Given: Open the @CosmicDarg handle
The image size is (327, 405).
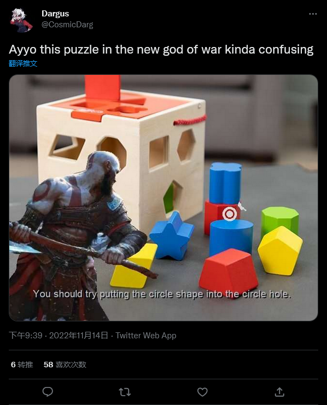Looking at the screenshot, I should [67, 25].
